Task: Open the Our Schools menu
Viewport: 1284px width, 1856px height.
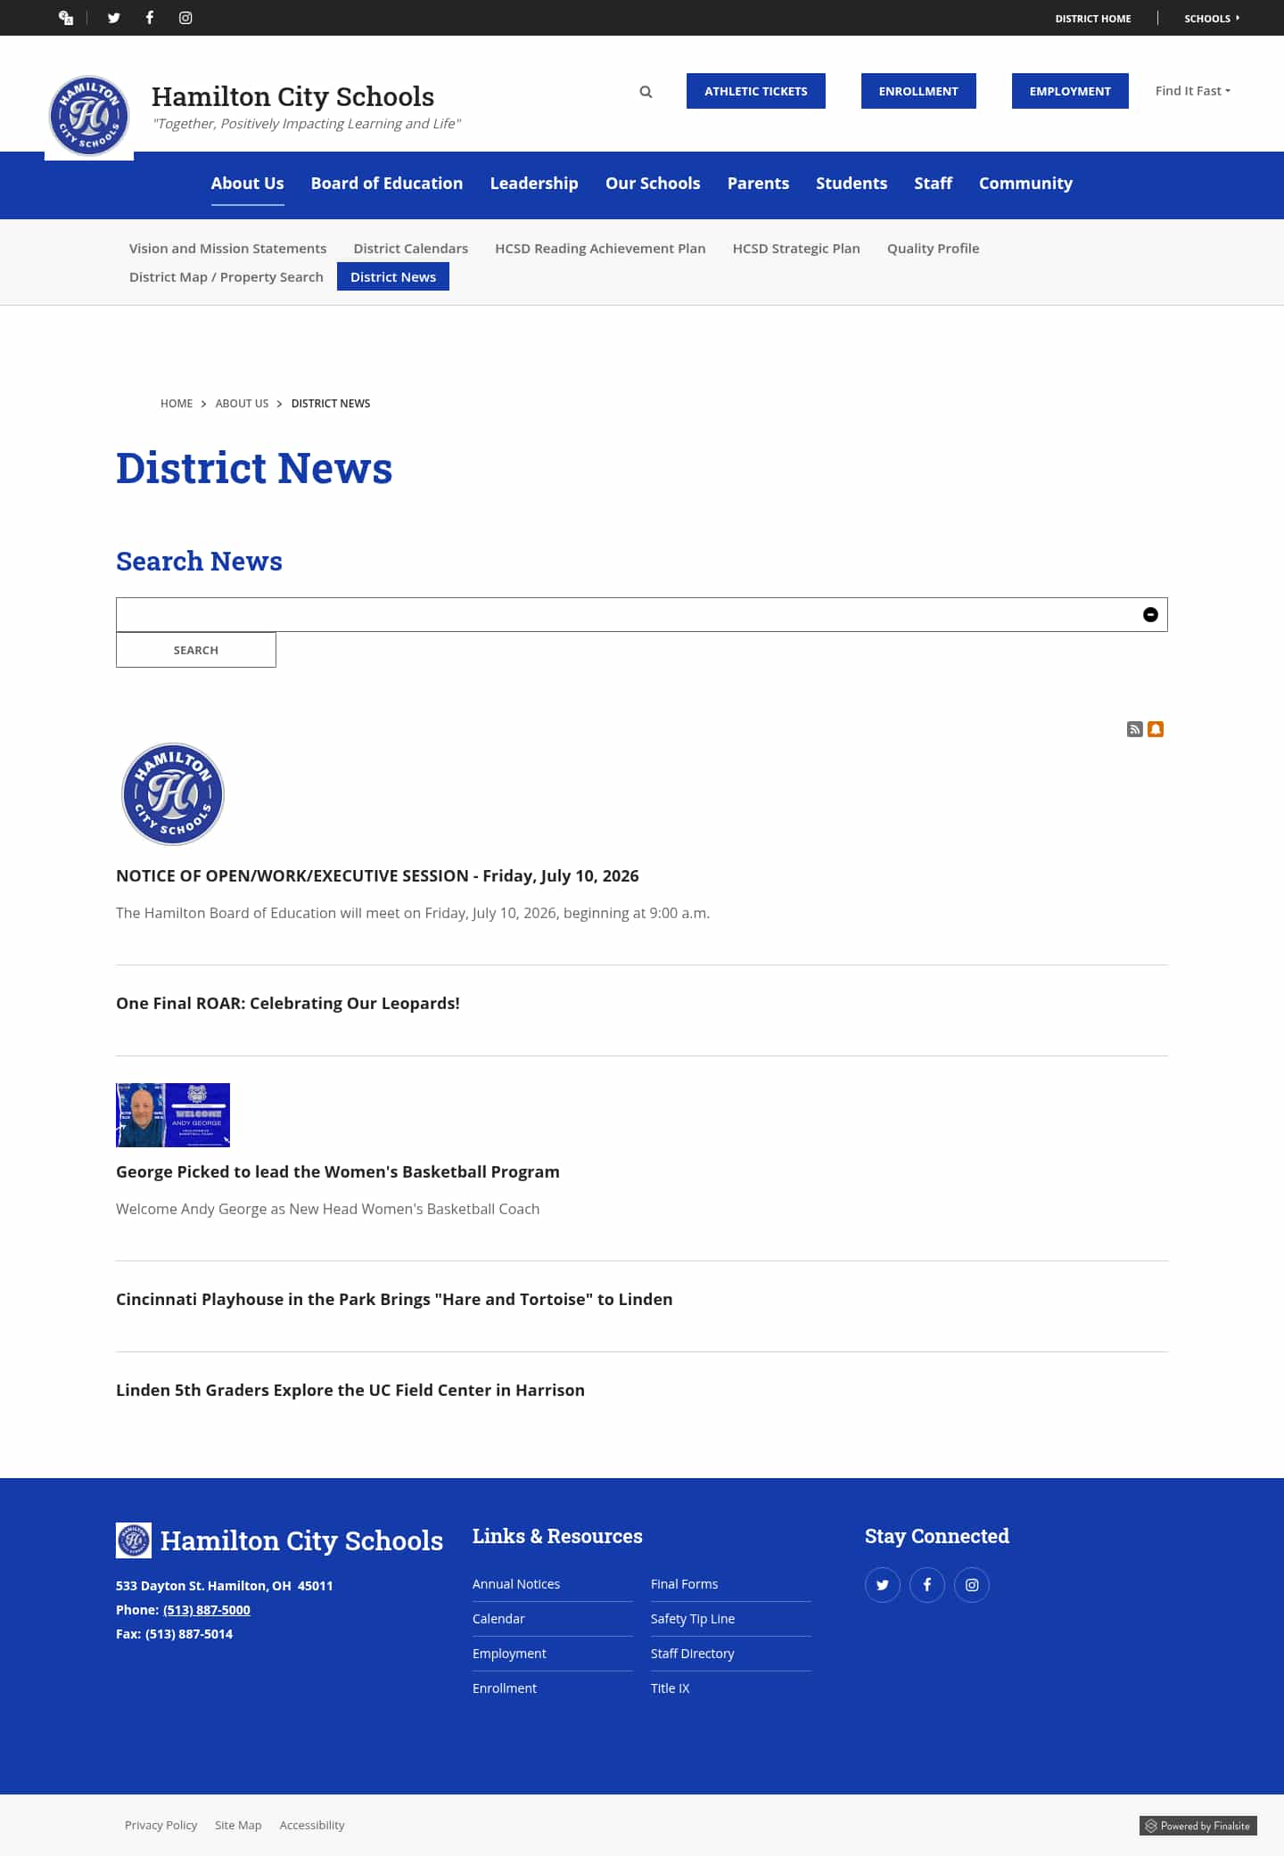Action: (653, 184)
